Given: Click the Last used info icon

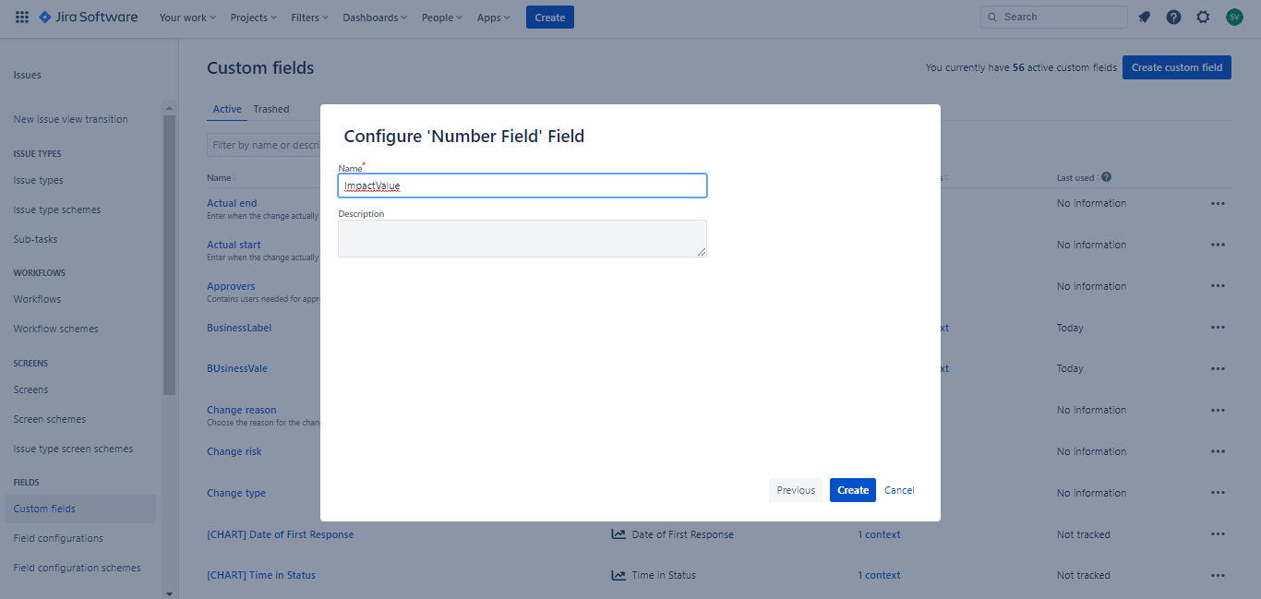Looking at the screenshot, I should 1106,177.
